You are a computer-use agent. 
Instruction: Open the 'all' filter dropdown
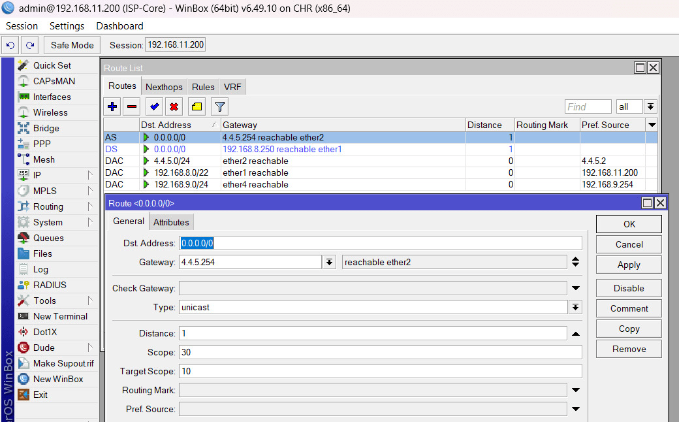click(650, 106)
